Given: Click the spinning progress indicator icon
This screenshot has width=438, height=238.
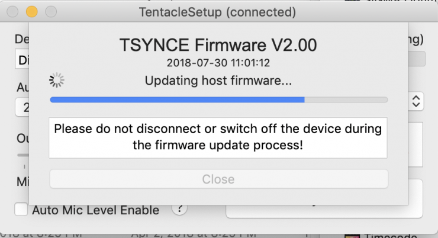Looking at the screenshot, I should tap(57, 80).
